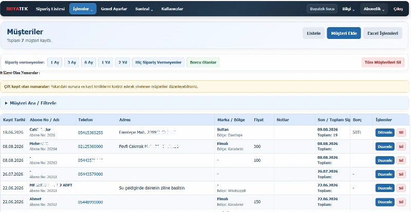Click the Adres column header
Image resolution: width=411 pixels, height=212 pixels.
click(125, 120)
